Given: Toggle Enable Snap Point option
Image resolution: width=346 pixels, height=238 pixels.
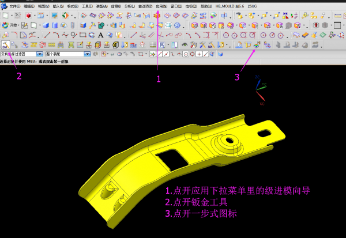Looking at the screenshot, I should 152,54.
